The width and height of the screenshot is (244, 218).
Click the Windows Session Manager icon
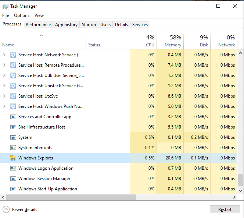click(x=13, y=179)
